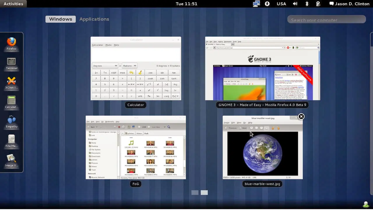Open Terminal from the dash
Screen dimensions: 373x210
pos(11,63)
